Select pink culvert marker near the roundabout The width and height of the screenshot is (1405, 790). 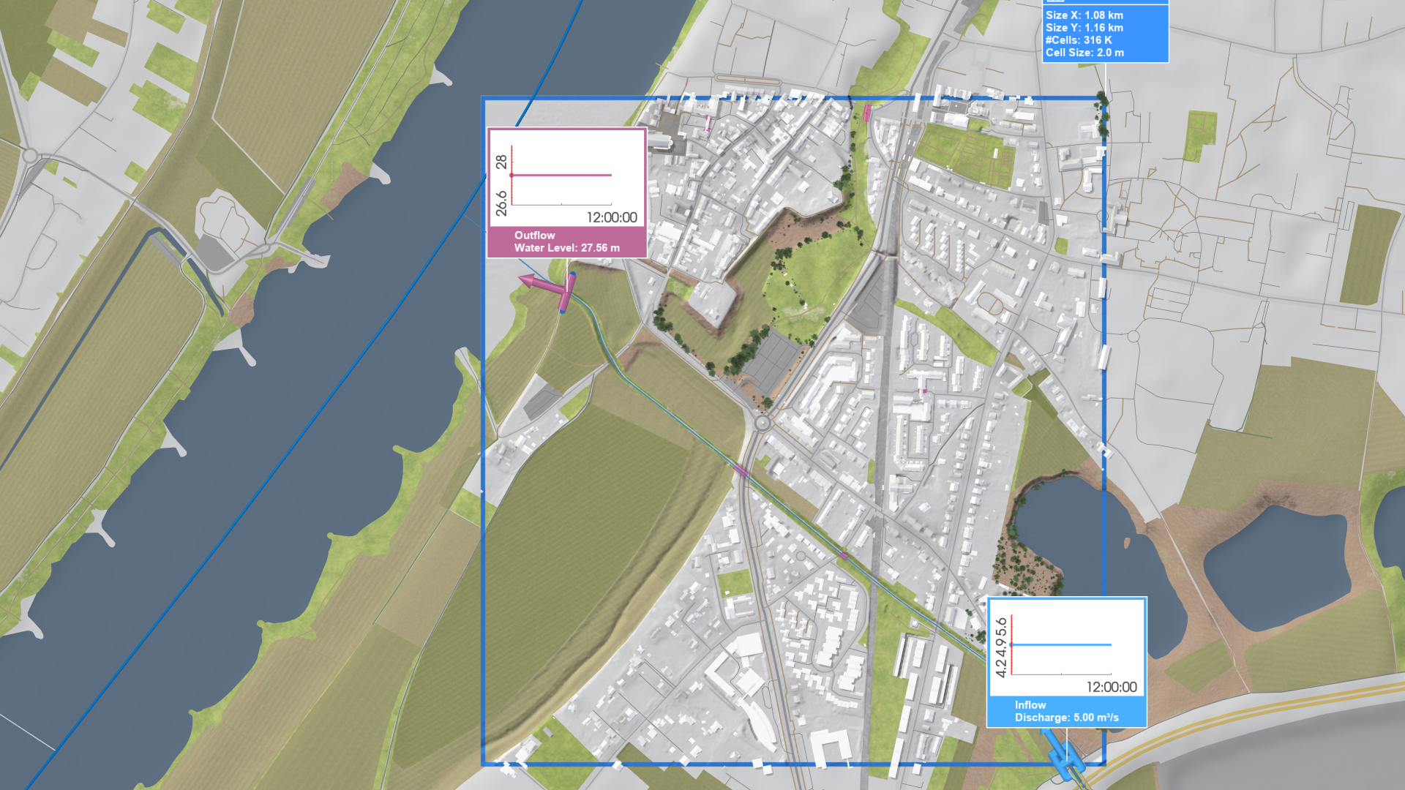[741, 470]
